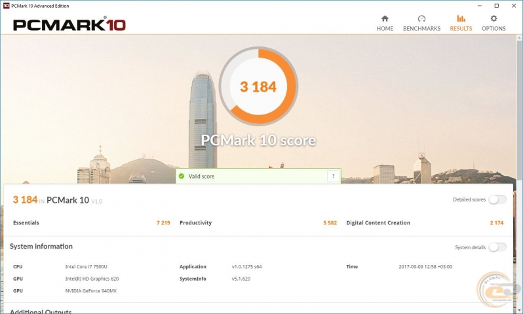The height and width of the screenshot is (314, 523).
Task: Click the PCMark 10 score title text
Action: 258,141
